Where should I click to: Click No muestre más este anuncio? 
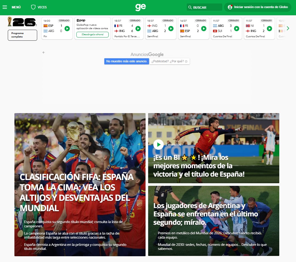click(x=127, y=61)
